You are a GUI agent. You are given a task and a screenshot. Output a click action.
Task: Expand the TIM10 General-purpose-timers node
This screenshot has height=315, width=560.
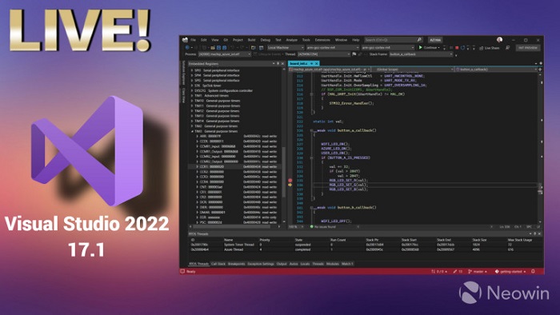[x=192, y=101]
